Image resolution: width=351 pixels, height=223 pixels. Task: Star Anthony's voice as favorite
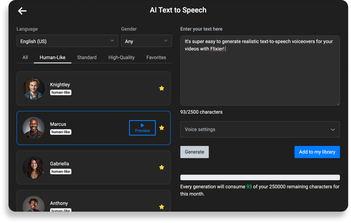[x=161, y=207]
